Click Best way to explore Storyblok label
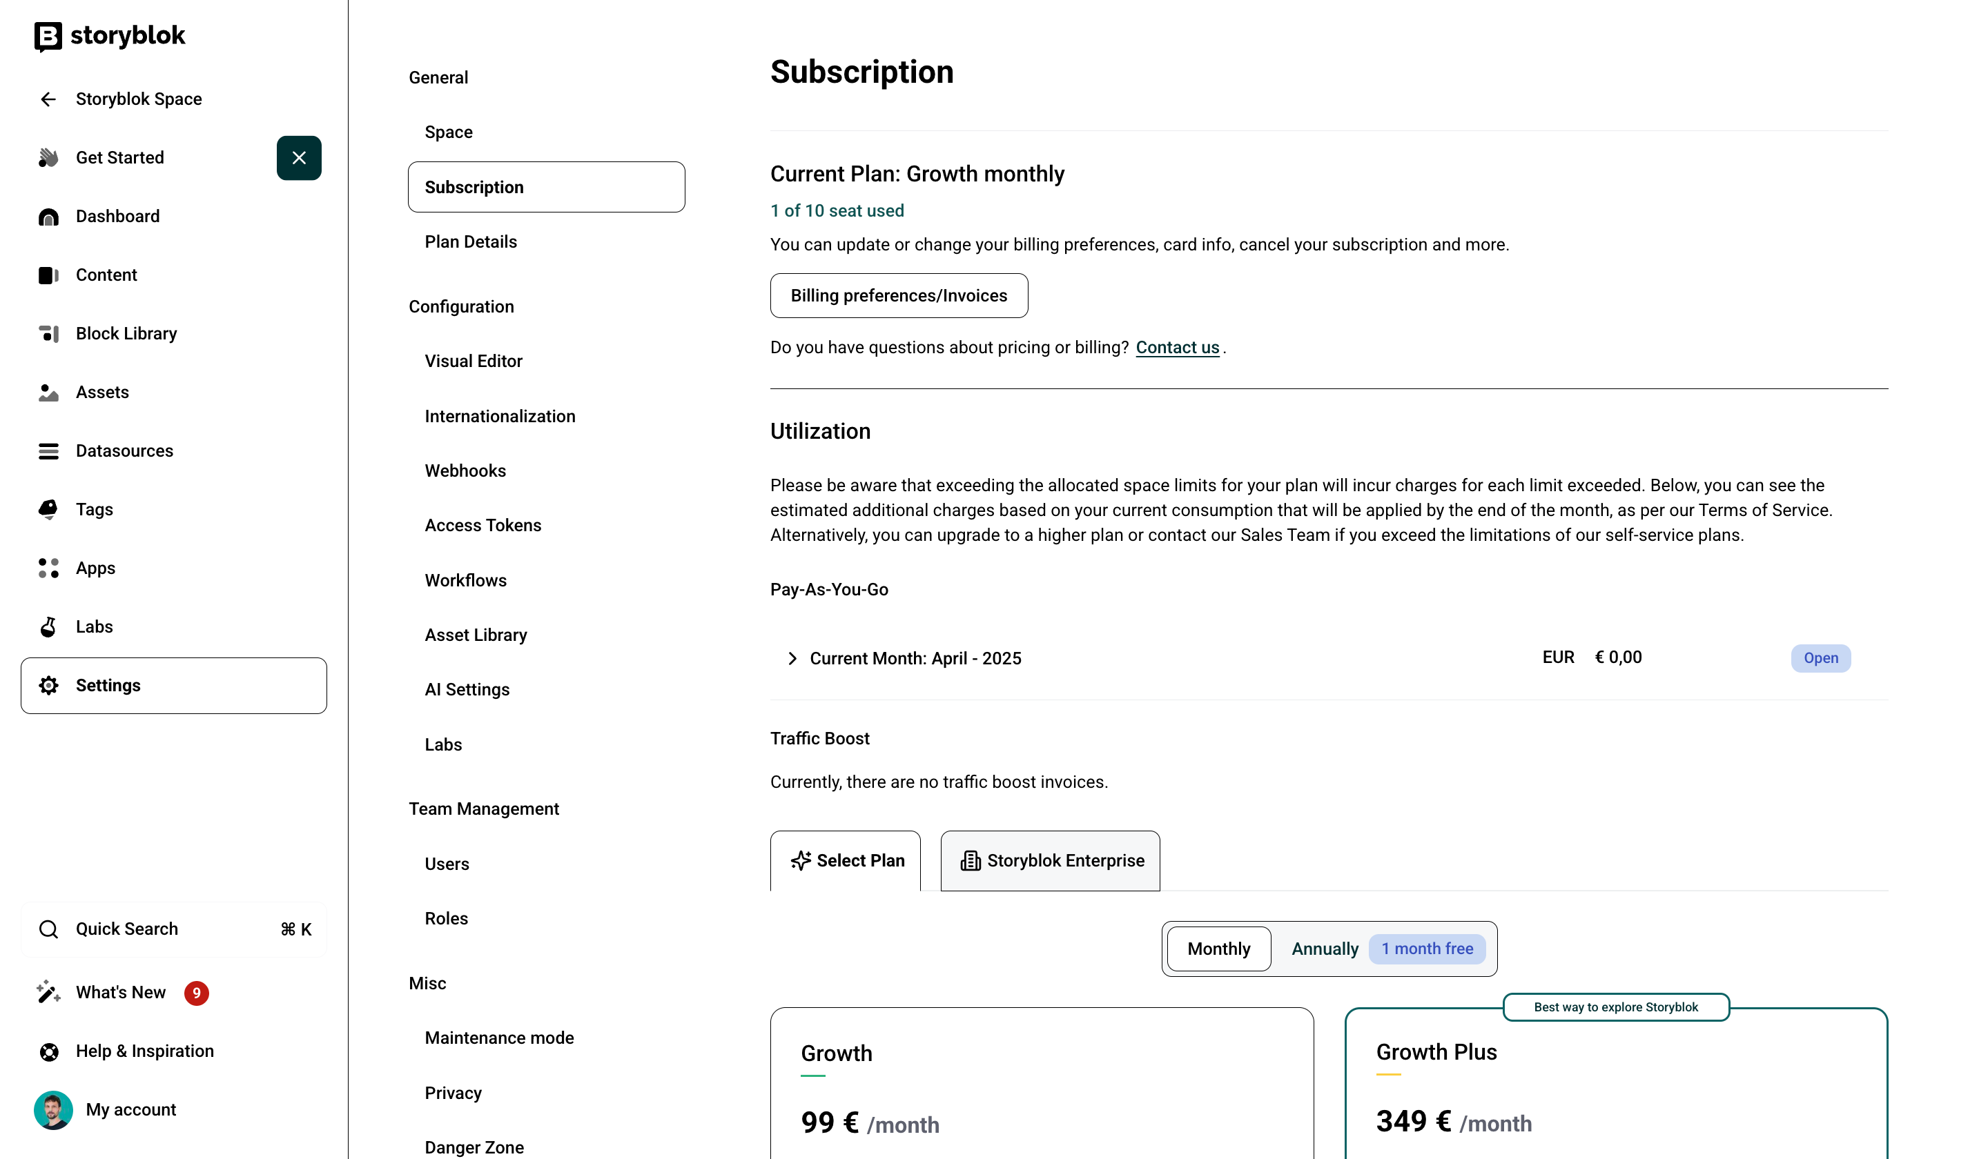1988x1159 pixels. tap(1616, 1008)
